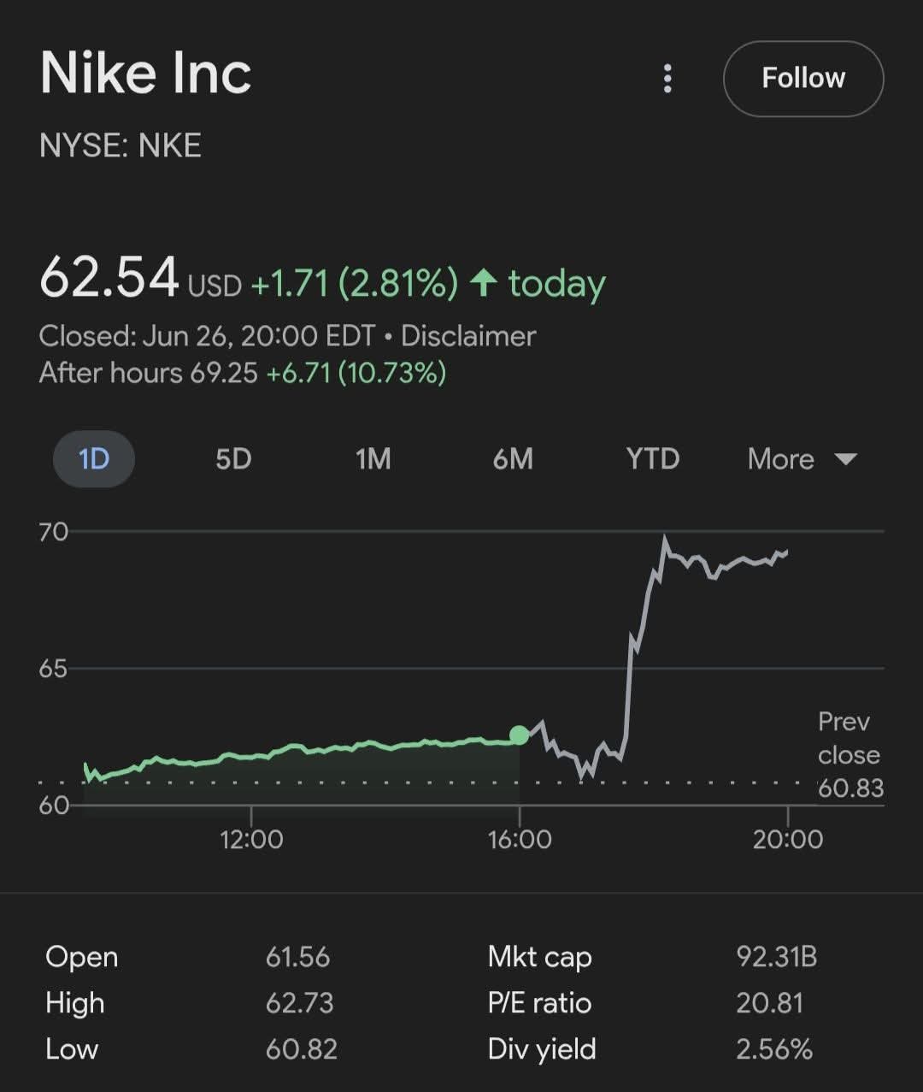Switch to the 1M chart range
The width and height of the screenshot is (923, 1092).
(373, 459)
